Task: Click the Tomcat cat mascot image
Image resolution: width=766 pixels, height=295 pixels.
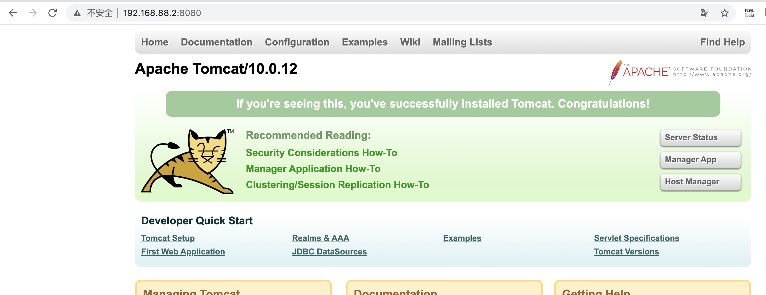Action: point(187,162)
